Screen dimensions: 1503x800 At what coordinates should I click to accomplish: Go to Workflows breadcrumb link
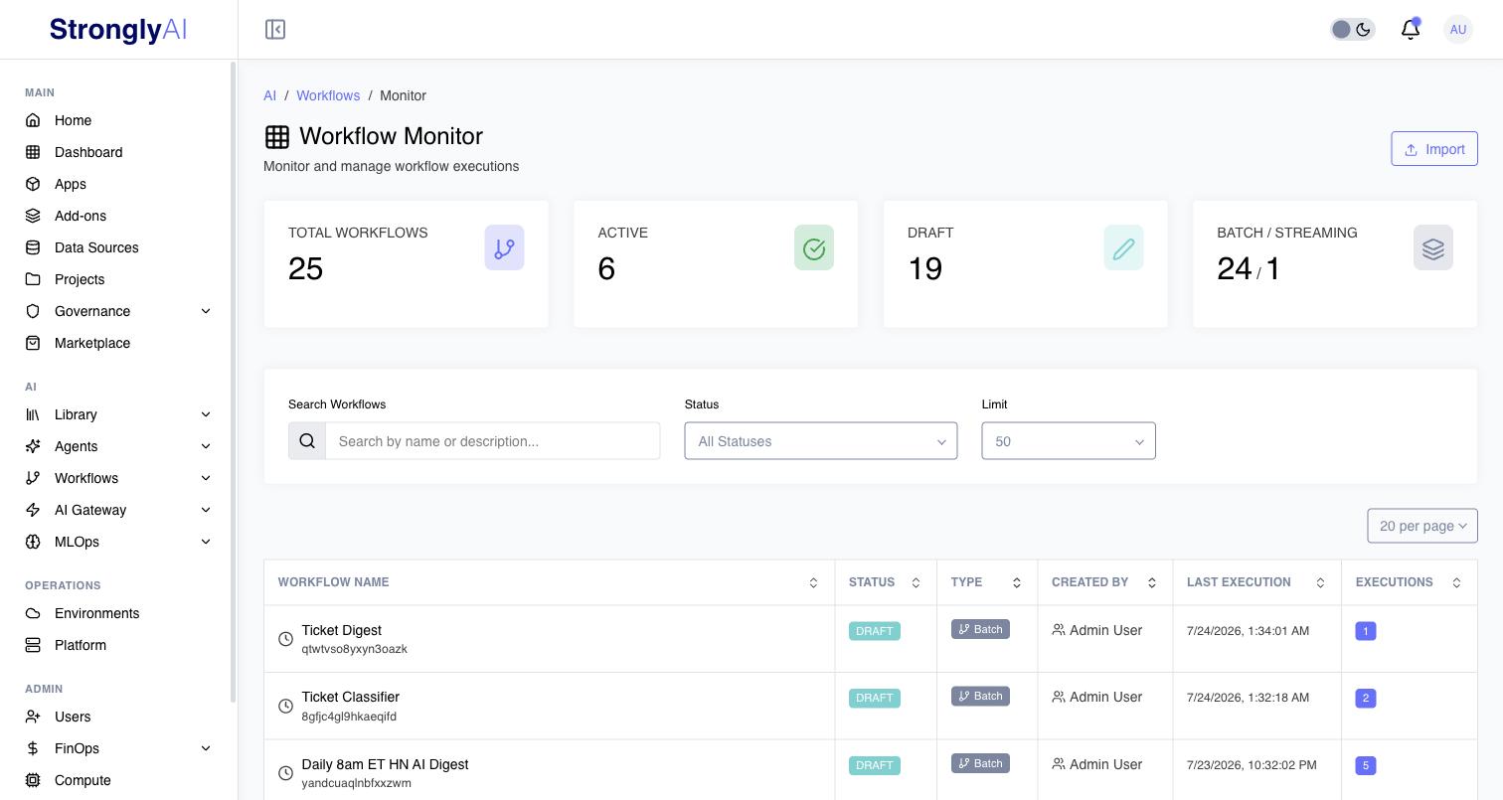[328, 95]
